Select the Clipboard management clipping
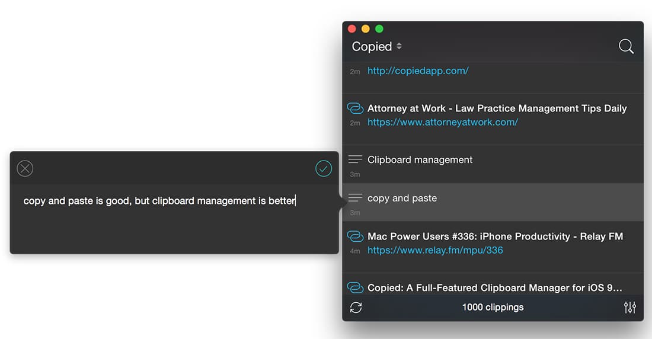652x339 pixels. pyautogui.click(x=493, y=164)
